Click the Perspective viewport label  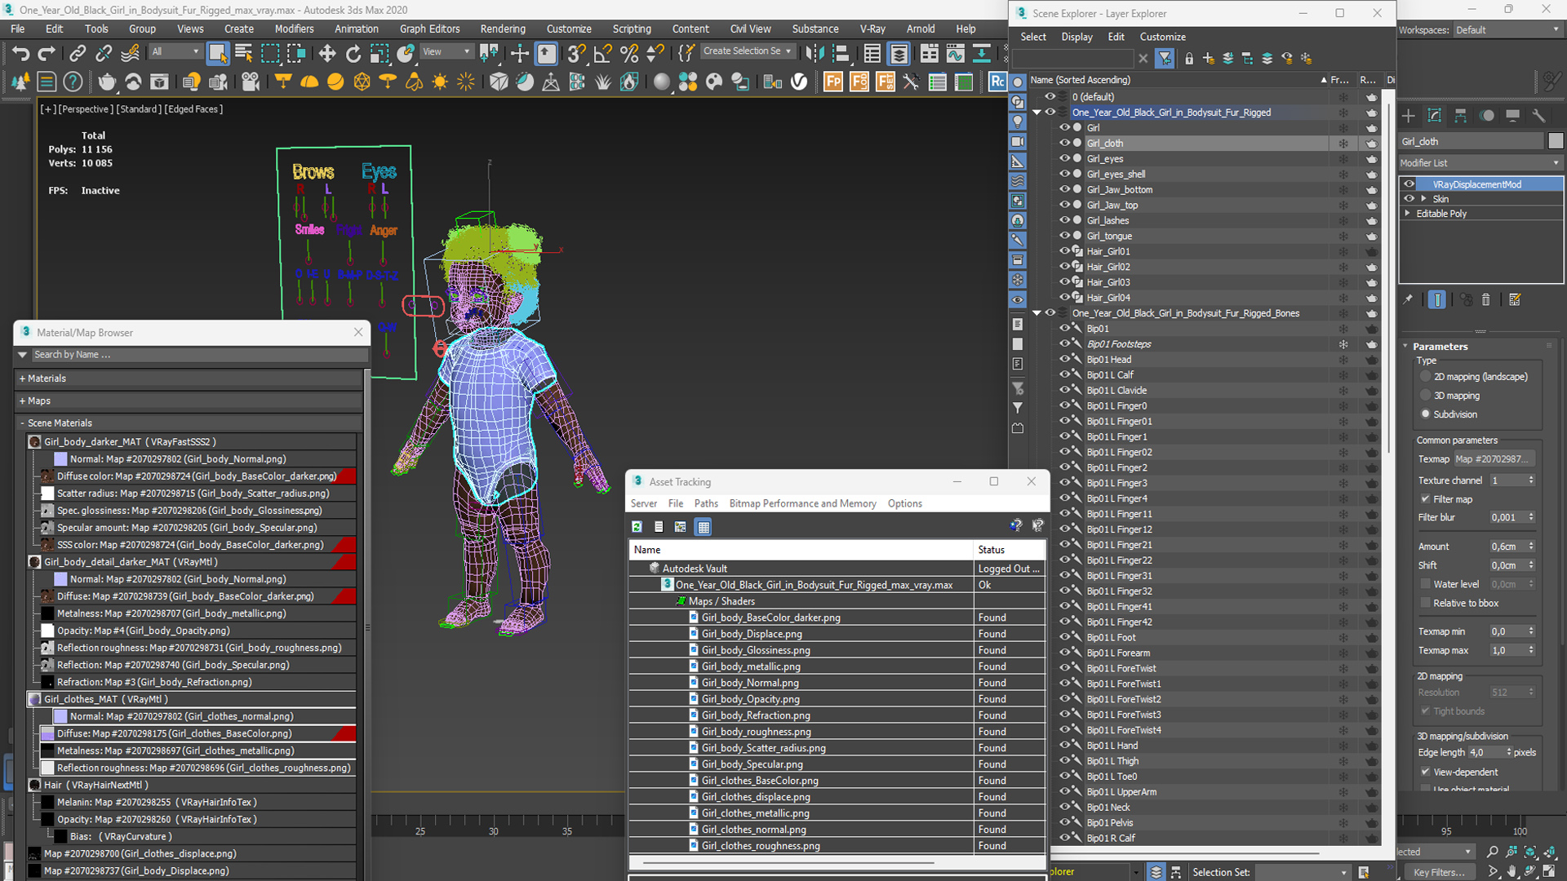[85, 108]
